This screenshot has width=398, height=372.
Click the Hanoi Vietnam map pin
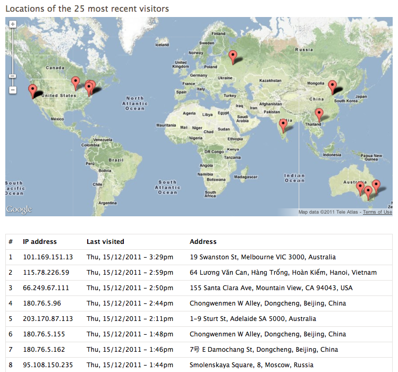tap(319, 115)
